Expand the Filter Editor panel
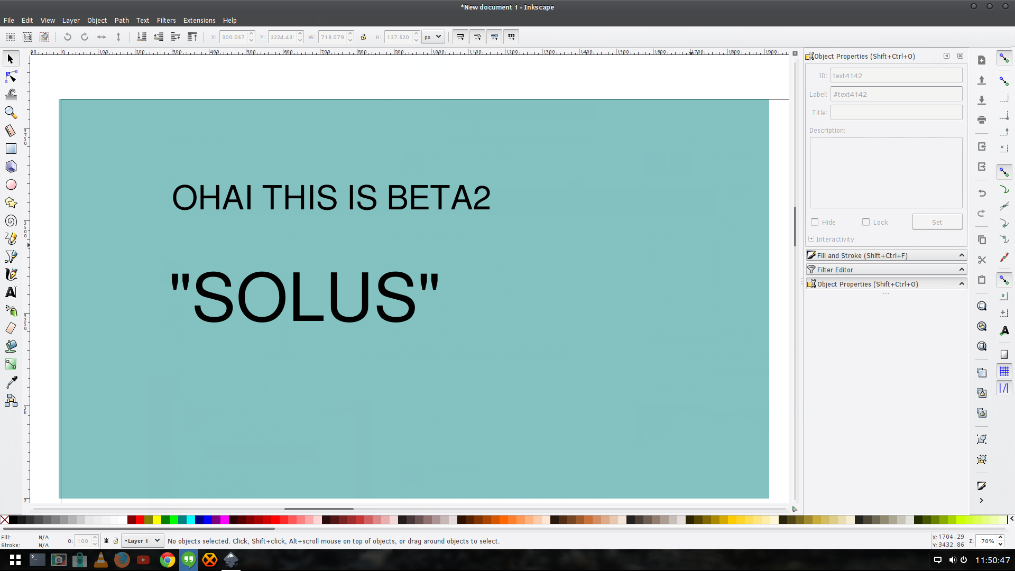The width and height of the screenshot is (1015, 571). coord(886,270)
